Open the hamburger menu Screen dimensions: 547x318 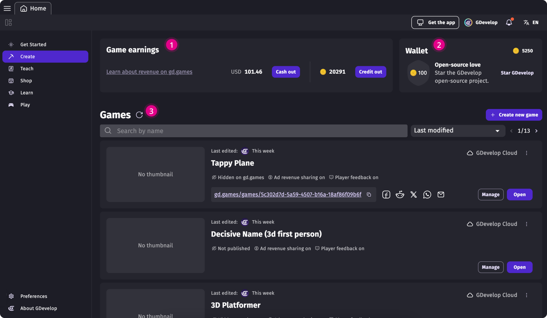pyautogui.click(x=7, y=8)
